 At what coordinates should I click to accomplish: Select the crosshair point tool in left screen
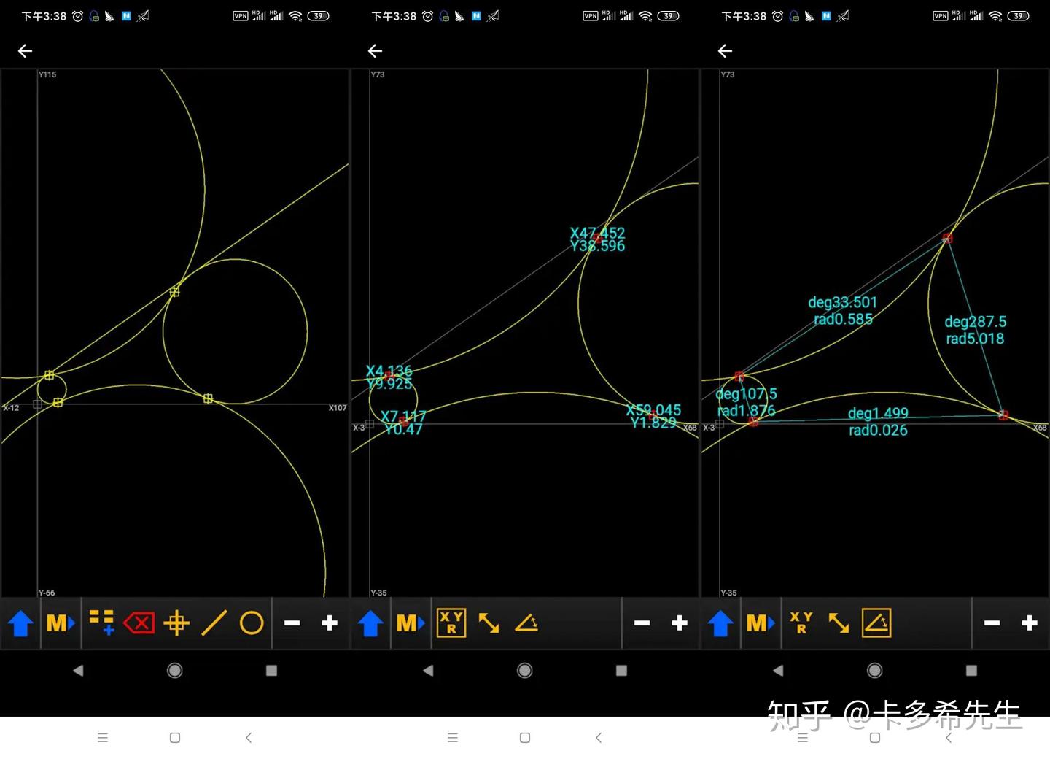tap(176, 623)
